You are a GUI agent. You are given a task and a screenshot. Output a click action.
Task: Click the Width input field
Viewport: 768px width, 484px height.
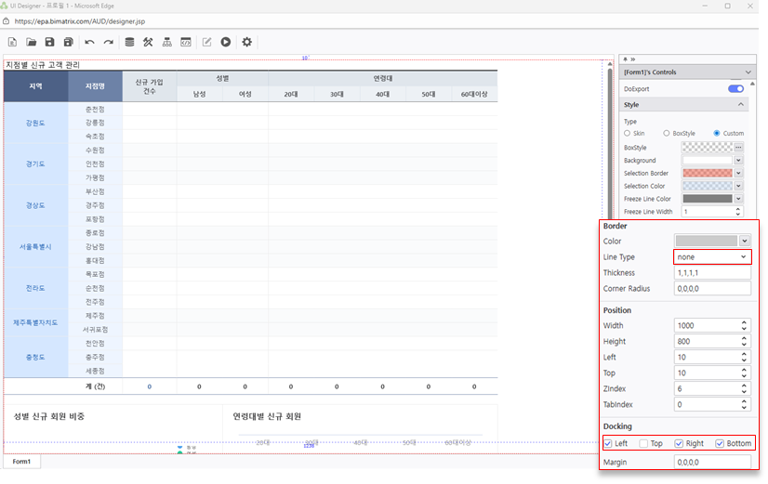tap(707, 325)
